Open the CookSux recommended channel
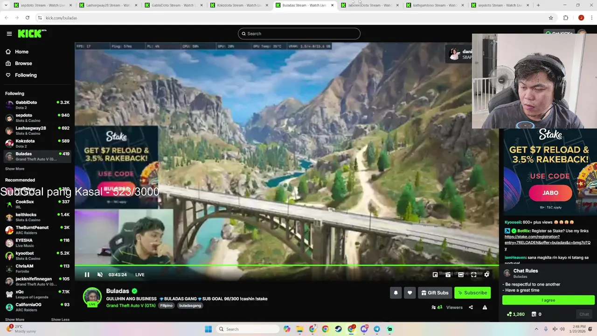597x336 pixels. 37,204
